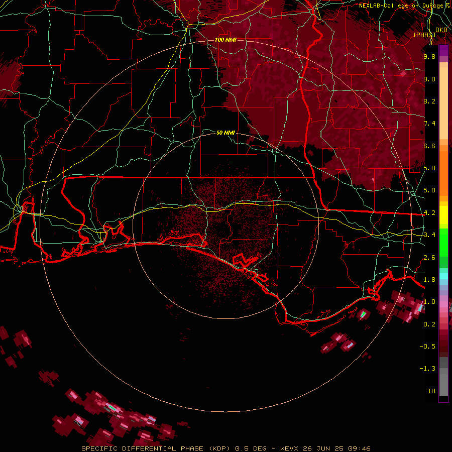Click the 8.2 legend value
This screenshot has height=452, width=452.
coord(429,101)
